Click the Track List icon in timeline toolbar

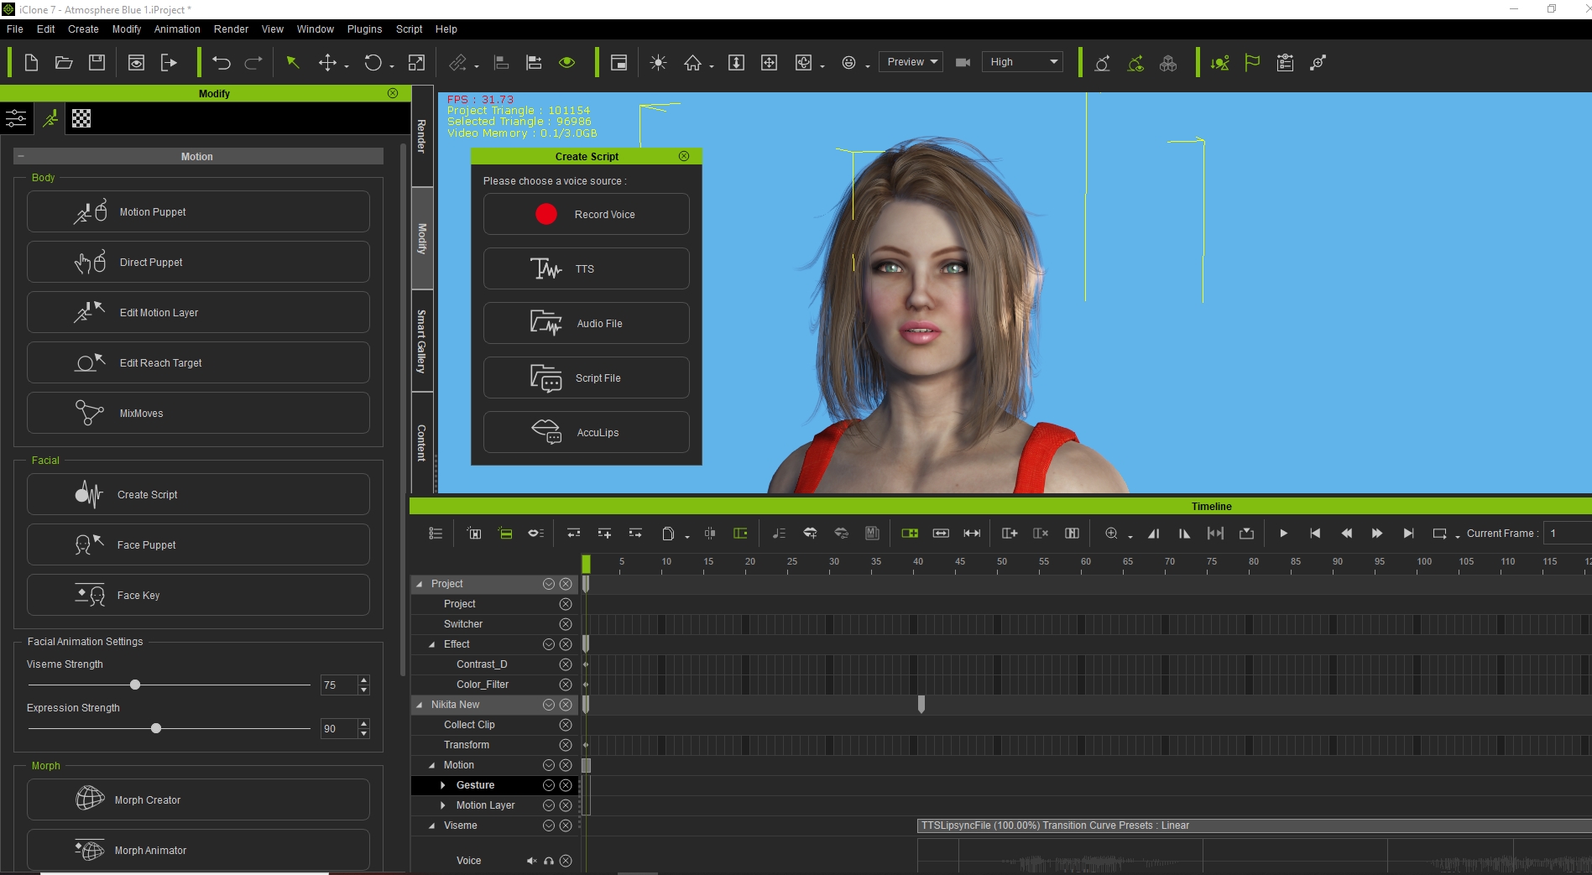(x=436, y=534)
